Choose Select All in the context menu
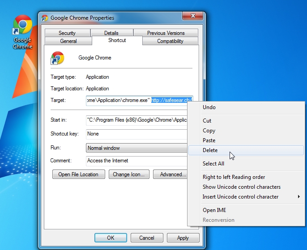307x250 pixels. [246, 164]
